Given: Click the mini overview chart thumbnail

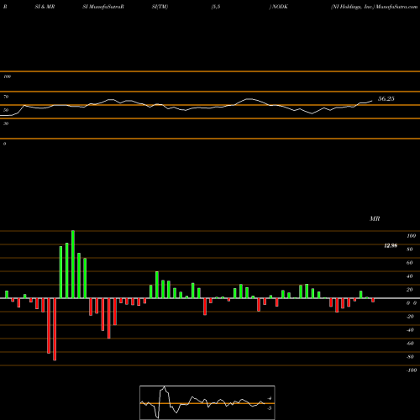Looking at the screenshot, I should 207,402.
